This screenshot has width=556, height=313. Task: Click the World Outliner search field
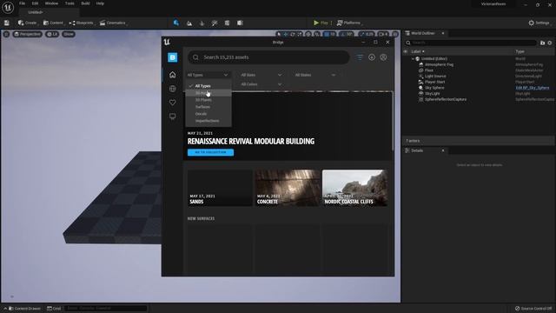pyautogui.click(x=471, y=43)
